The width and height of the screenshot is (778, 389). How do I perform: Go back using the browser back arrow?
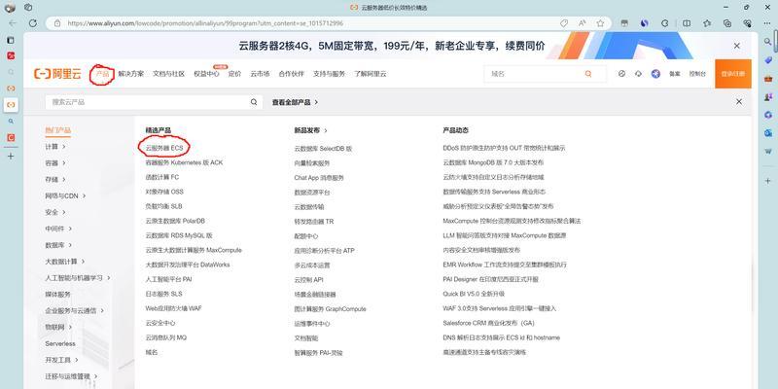click(13, 23)
